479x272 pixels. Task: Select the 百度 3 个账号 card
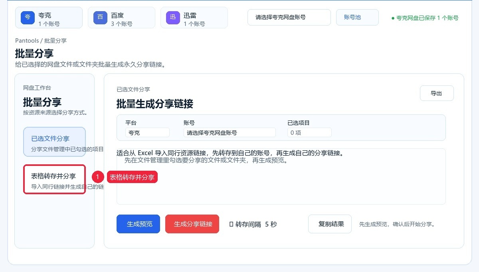(x=121, y=18)
